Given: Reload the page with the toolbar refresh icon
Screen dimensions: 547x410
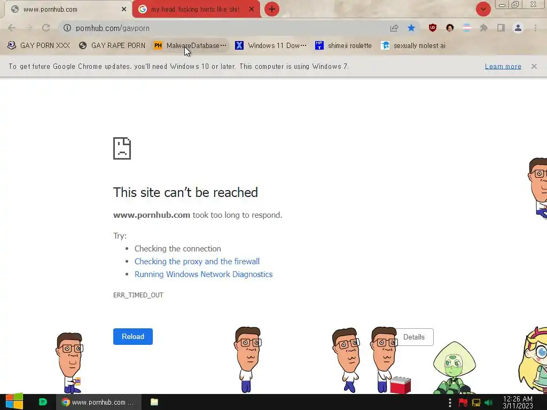Looking at the screenshot, I should click(x=46, y=28).
